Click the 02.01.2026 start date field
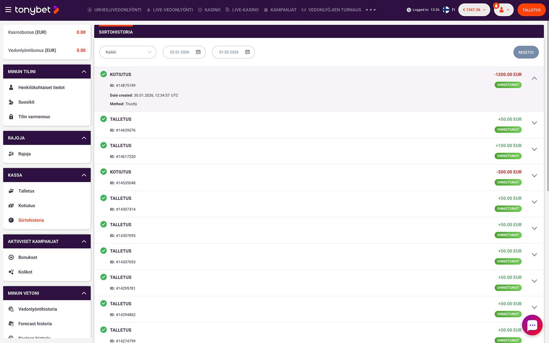Screen dimensions: 549x343 pyautogui.click(x=184, y=52)
